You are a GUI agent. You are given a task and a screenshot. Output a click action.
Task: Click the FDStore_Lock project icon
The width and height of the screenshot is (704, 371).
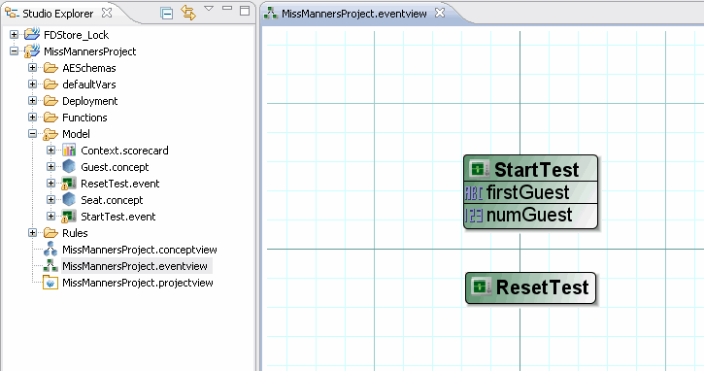[32, 34]
